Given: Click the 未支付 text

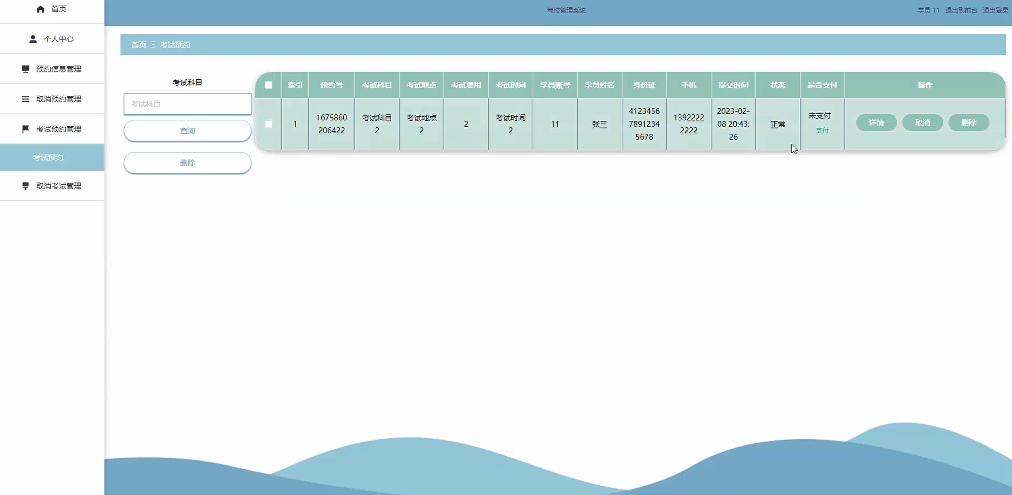Looking at the screenshot, I should coord(819,116).
